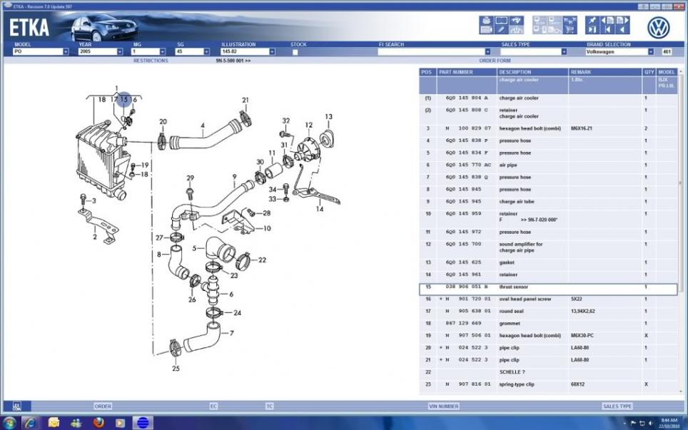Open the ORDER FORM link

(495, 61)
